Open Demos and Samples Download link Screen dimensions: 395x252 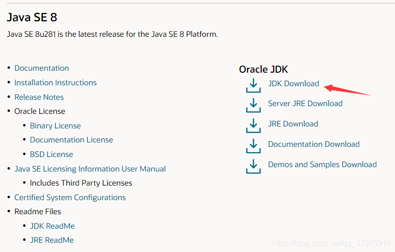(x=322, y=164)
